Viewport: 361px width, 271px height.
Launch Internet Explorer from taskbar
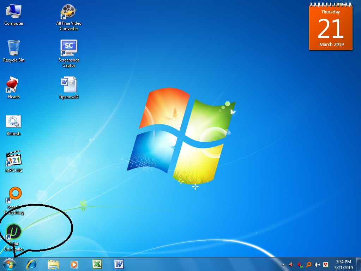(x=31, y=264)
